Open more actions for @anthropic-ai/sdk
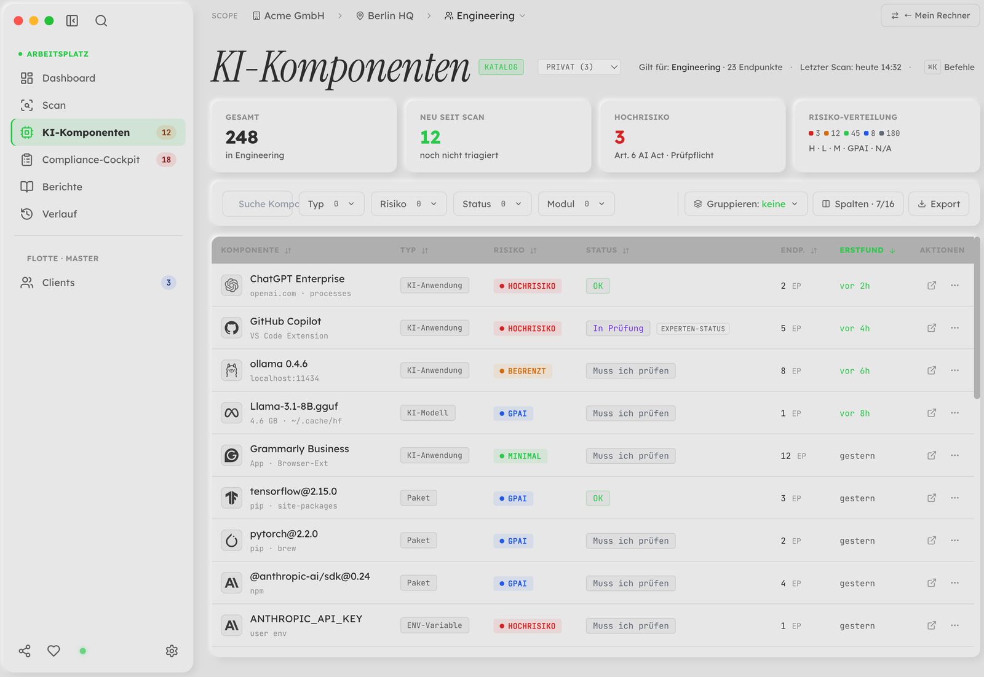The height and width of the screenshot is (677, 984). point(955,583)
